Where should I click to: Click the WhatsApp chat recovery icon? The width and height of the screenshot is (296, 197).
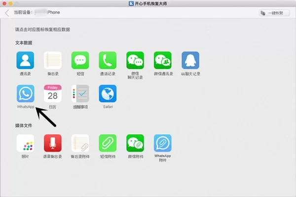[x=25, y=93]
